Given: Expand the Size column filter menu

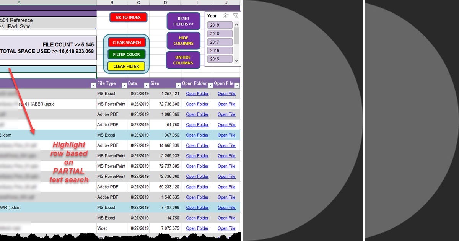Looking at the screenshot, I should tap(178, 84).
